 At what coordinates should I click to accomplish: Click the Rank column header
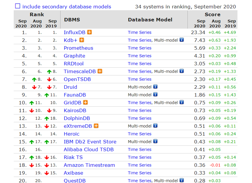click(37, 14)
